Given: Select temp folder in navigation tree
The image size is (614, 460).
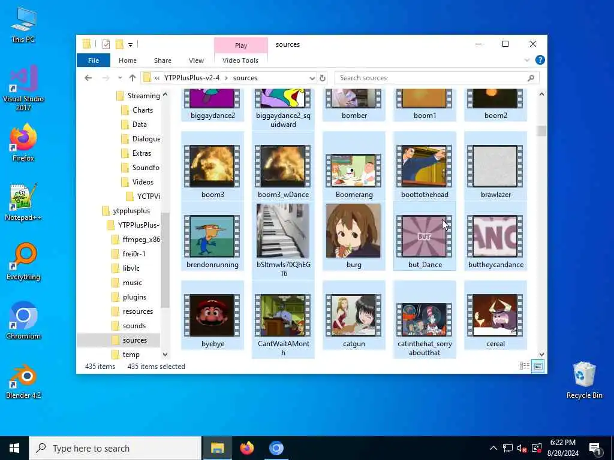Looking at the screenshot, I should (125, 355).
